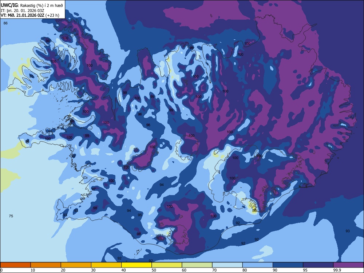
Task: Click the 'VT: Mið. 21.01.2026 02Z' valid time
Action: [23, 15]
